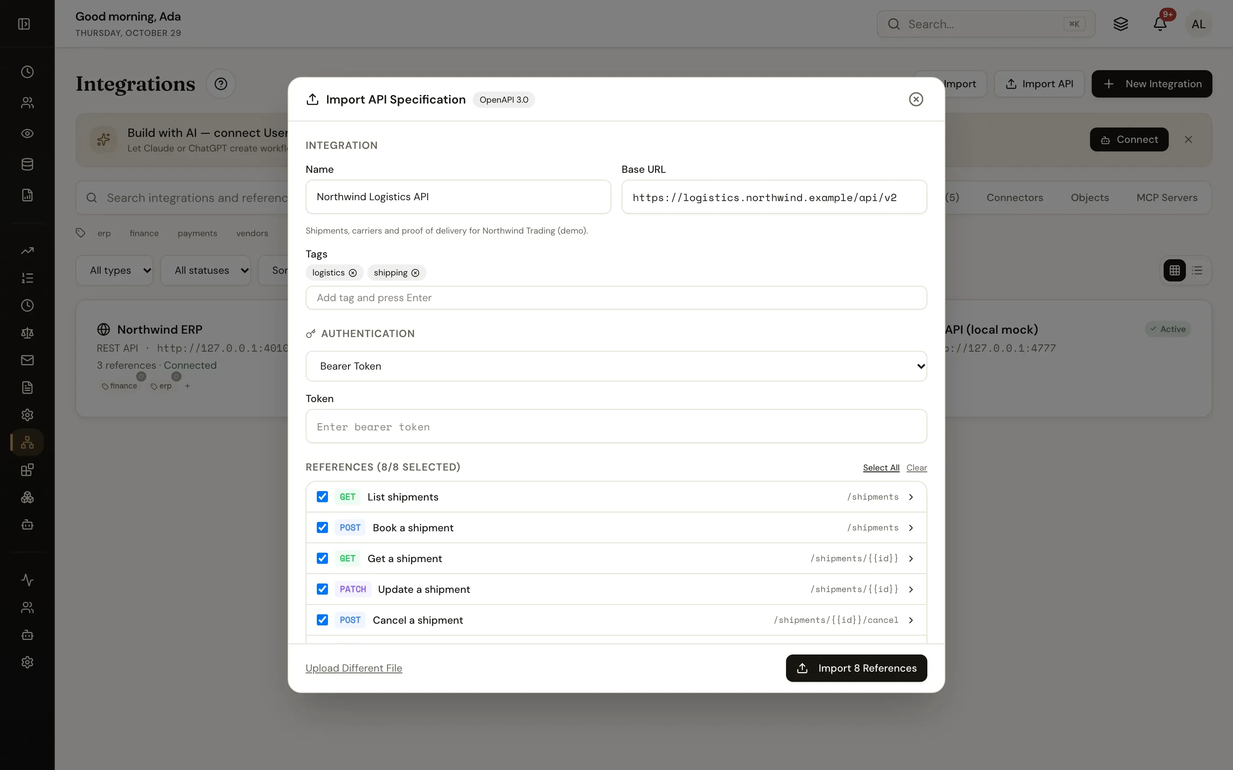The image size is (1233, 770).
Task: Uncheck the Book a shipment reference
Action: click(322, 527)
